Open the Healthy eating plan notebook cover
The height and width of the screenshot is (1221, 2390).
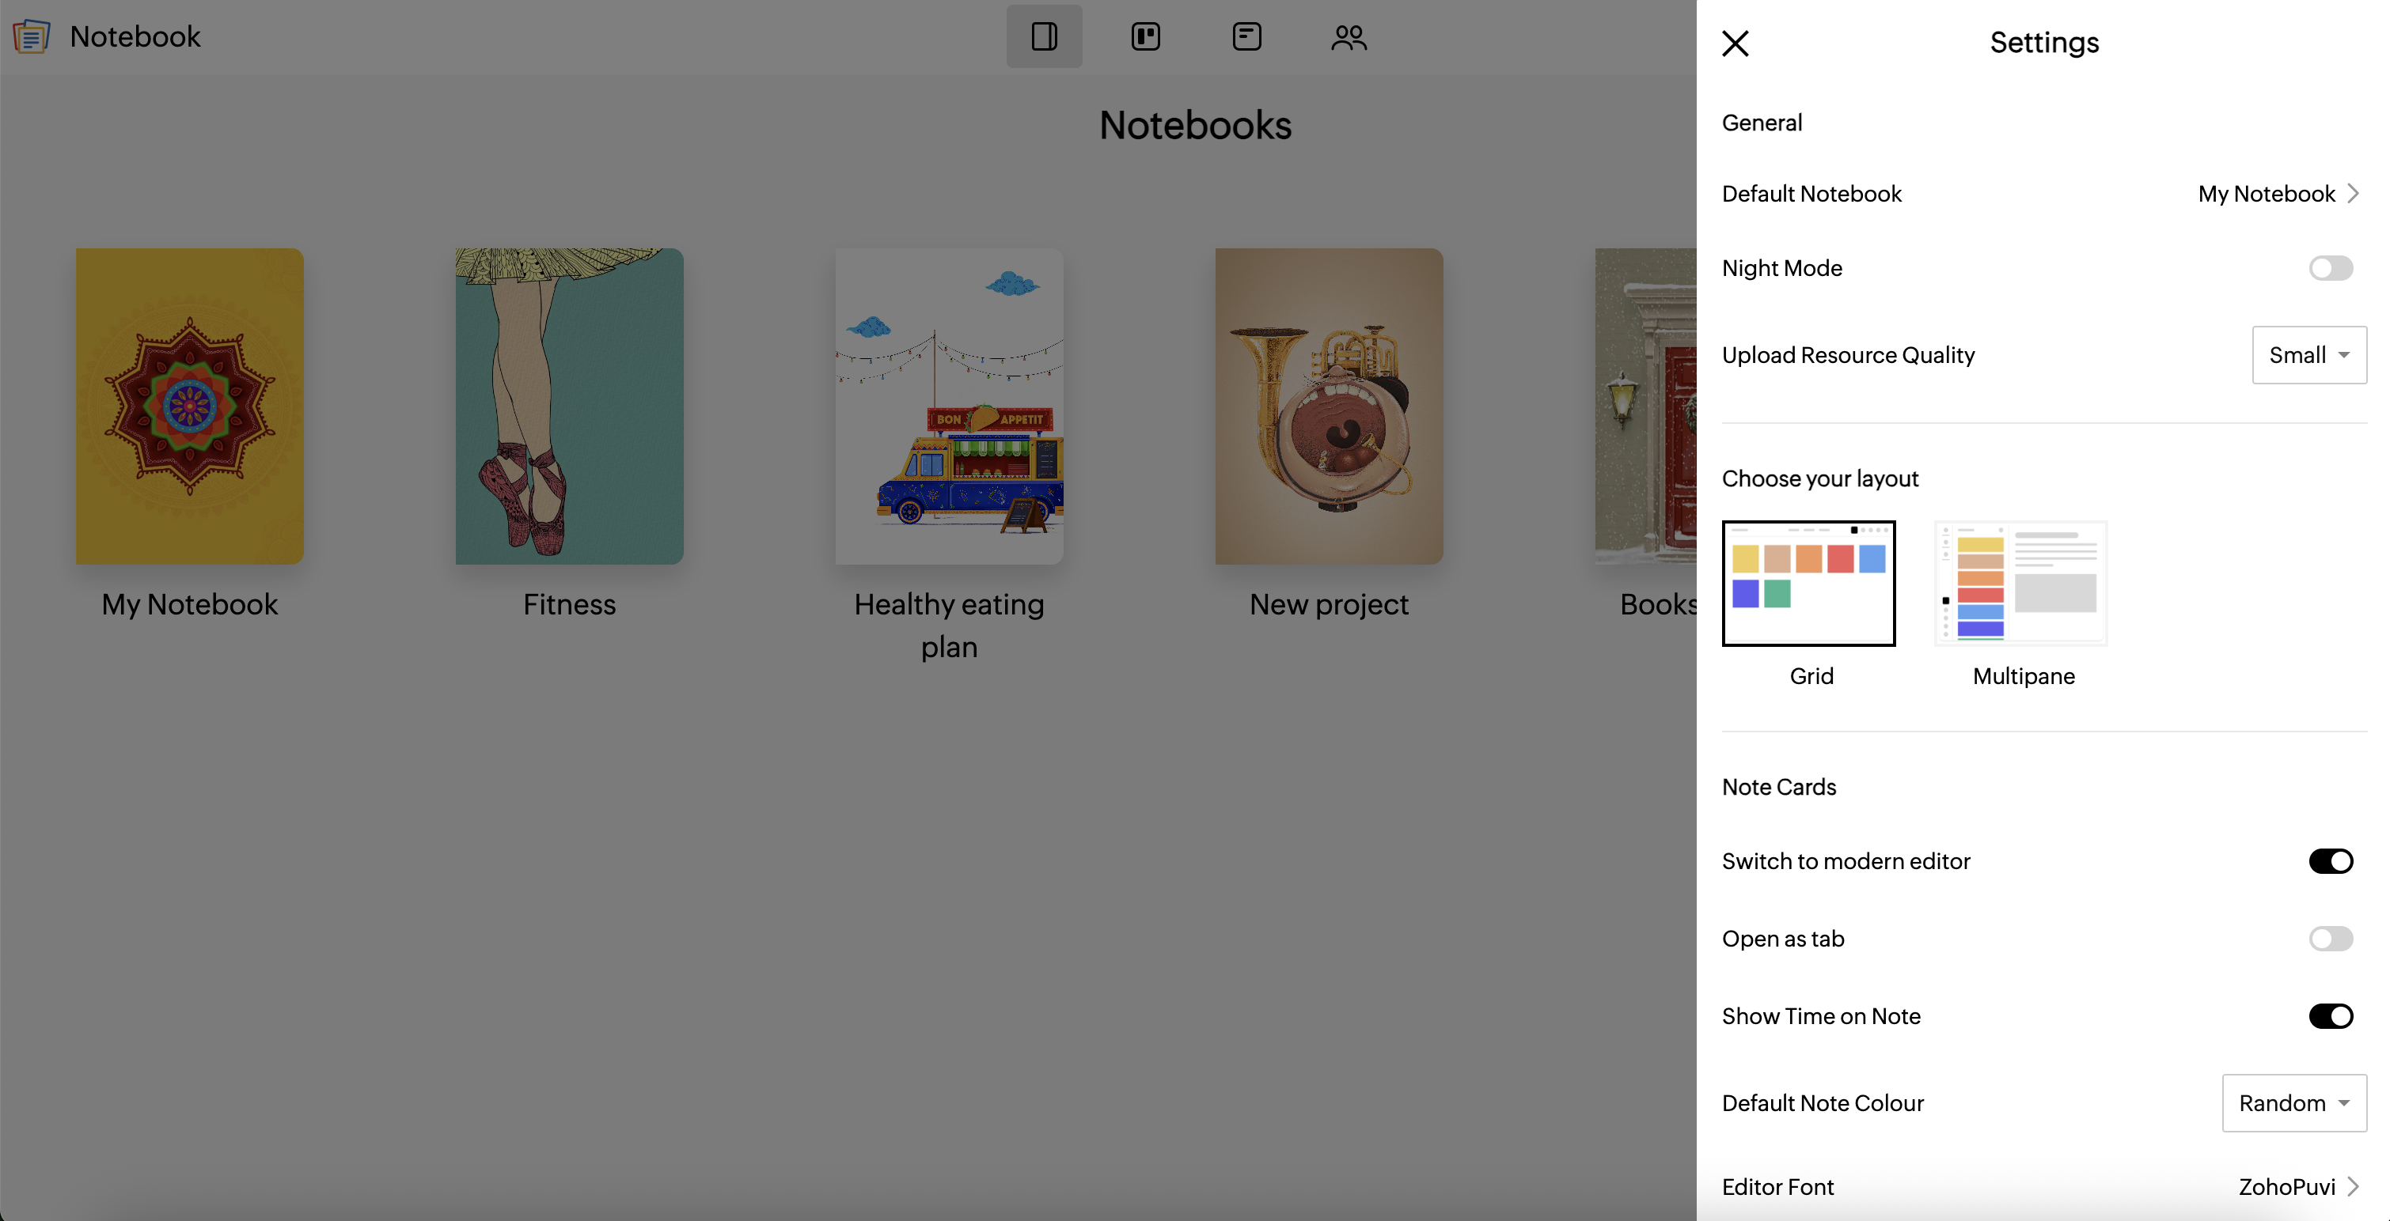tap(949, 406)
